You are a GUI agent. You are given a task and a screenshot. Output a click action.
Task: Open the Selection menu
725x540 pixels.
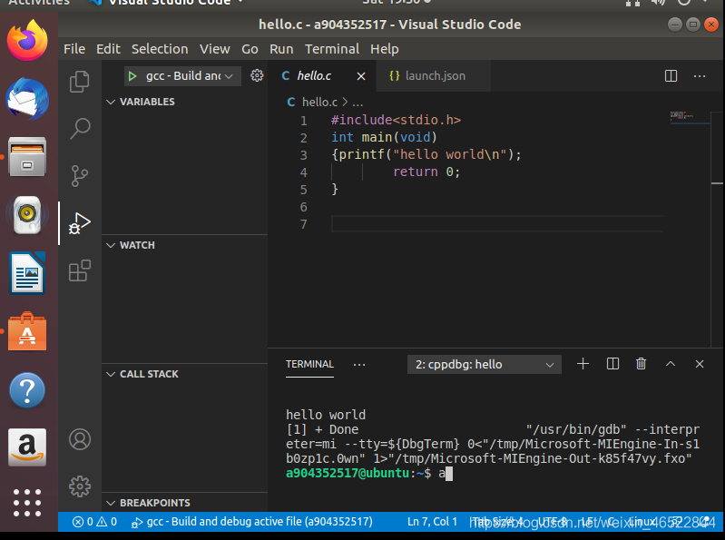pyautogui.click(x=160, y=49)
